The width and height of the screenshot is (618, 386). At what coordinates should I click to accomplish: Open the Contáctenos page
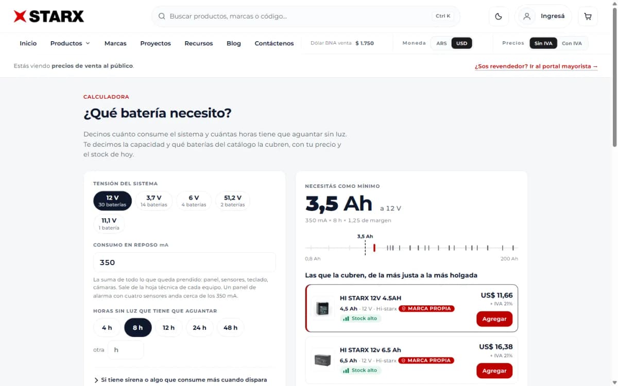click(x=274, y=43)
